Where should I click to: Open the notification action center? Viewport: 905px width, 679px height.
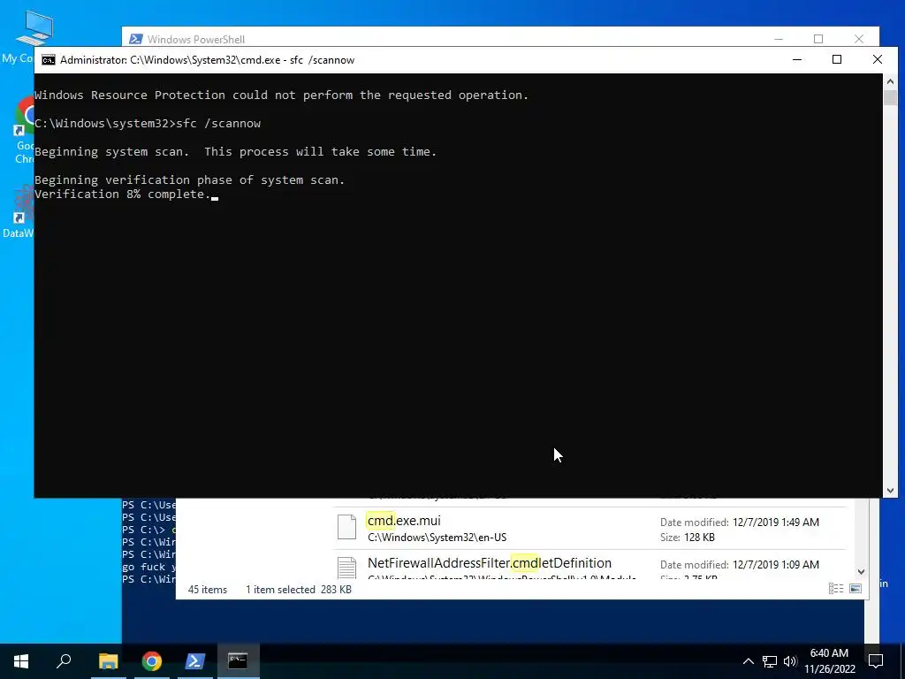pos(876,661)
